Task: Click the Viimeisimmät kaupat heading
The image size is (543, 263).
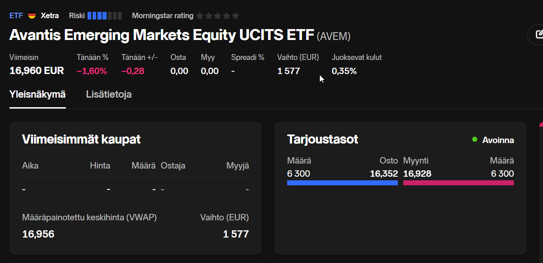Action: 81,139
